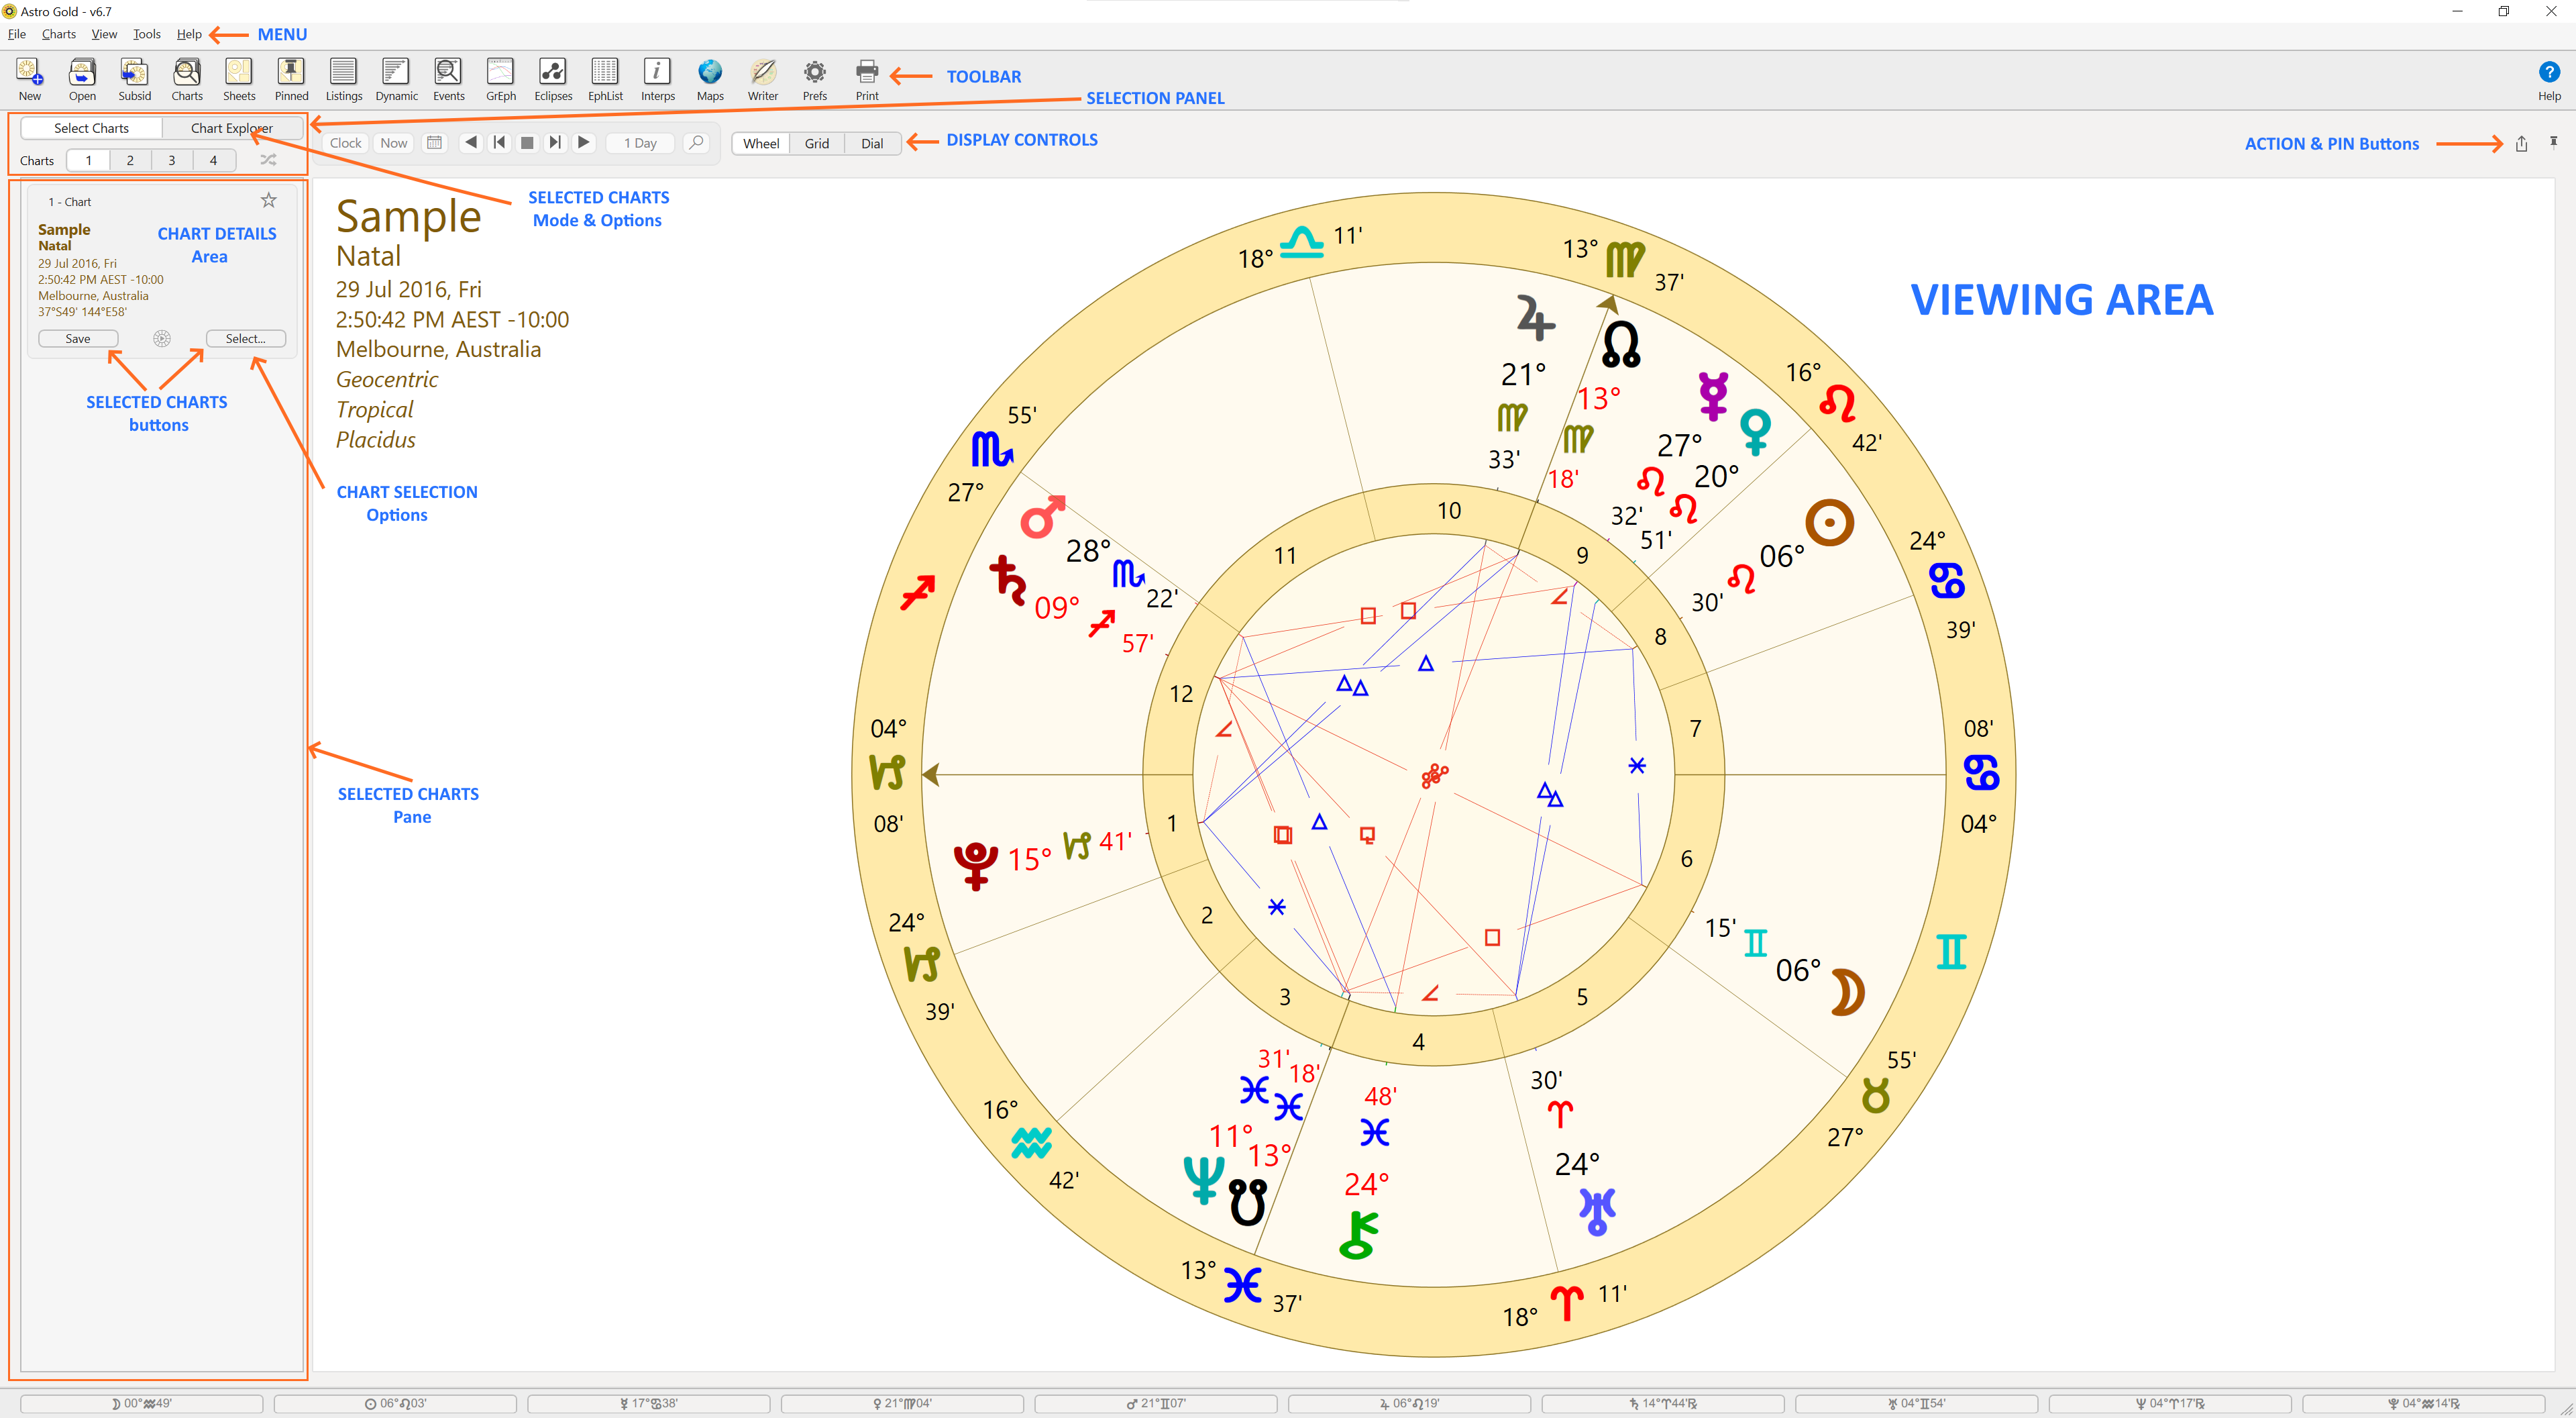The image size is (2576, 1418).
Task: Skip to next step in animation
Action: [x=555, y=142]
